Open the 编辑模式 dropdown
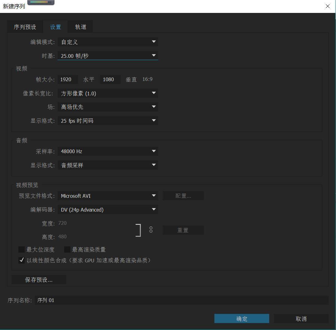Viewport: 336px width, 330px height. pos(108,42)
